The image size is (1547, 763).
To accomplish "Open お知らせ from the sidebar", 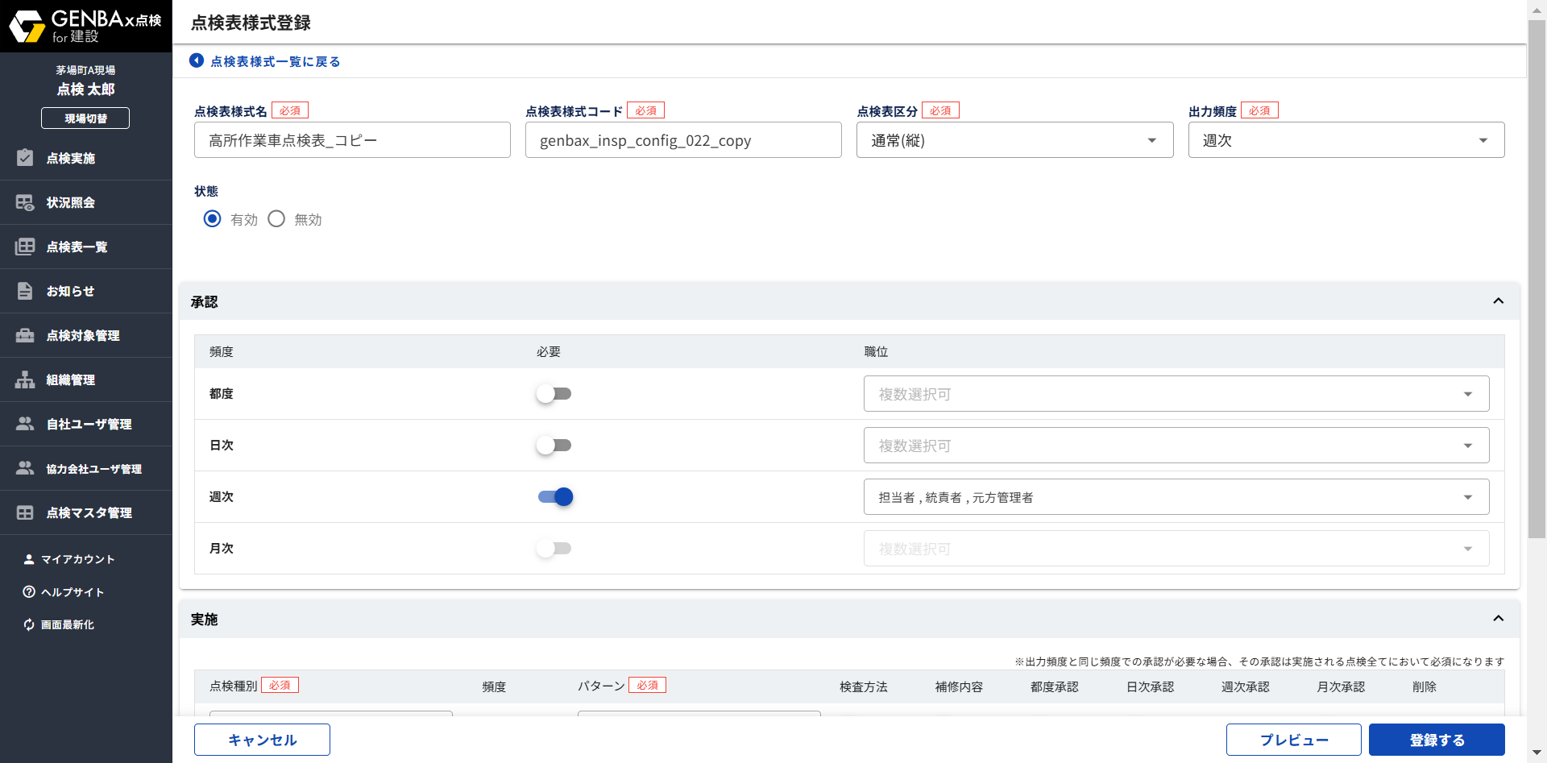I will (24, 291).
